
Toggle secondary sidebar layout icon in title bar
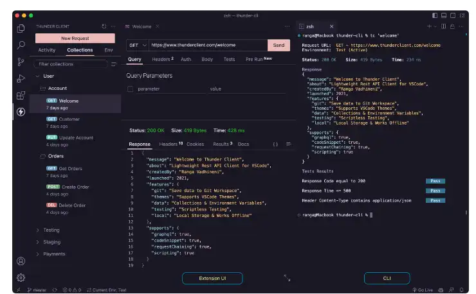[453, 15]
